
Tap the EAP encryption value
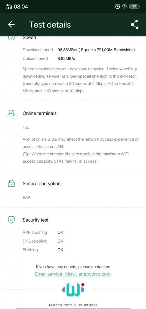[x=26, y=197]
